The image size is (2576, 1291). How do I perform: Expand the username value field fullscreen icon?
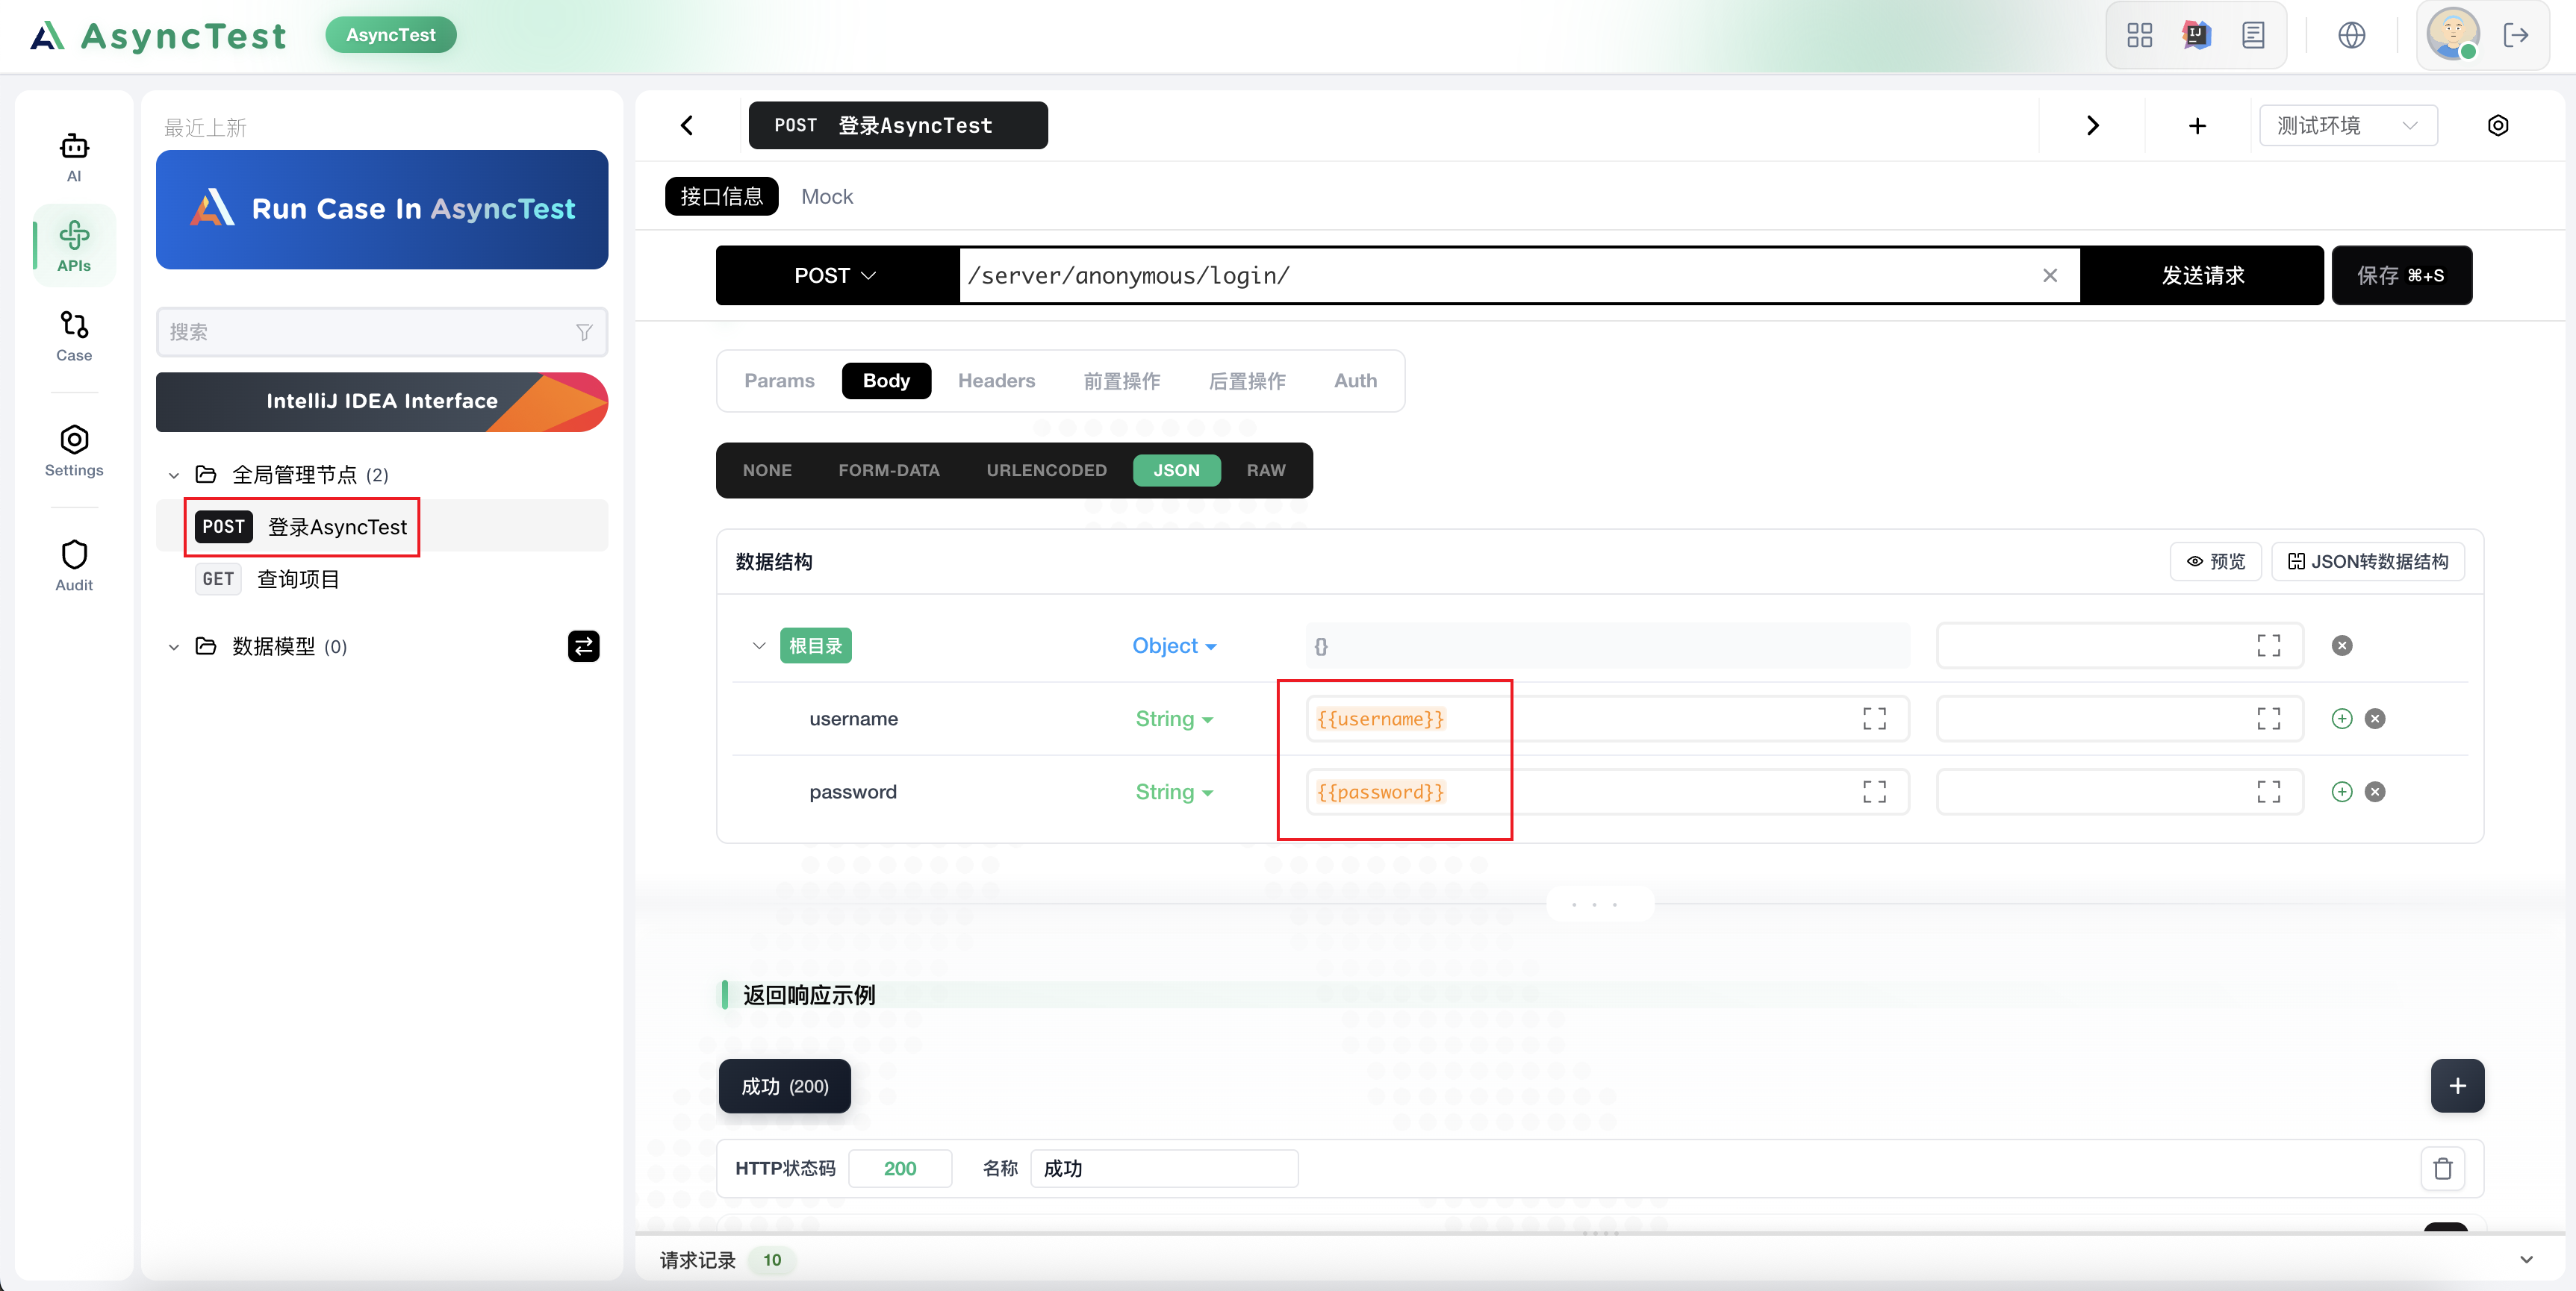(1874, 719)
